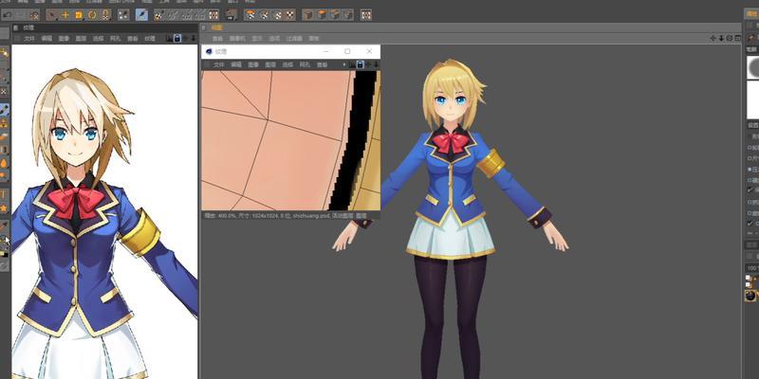Click the rotate-view icon in viewport corner
The width and height of the screenshot is (759, 379).
(x=730, y=38)
